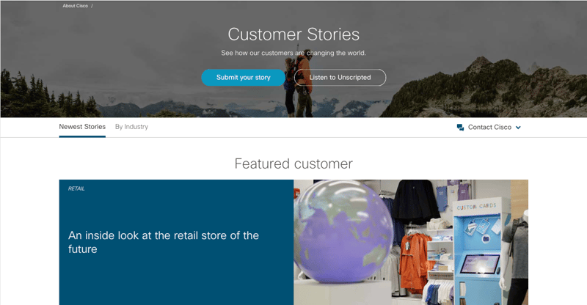
Task: Switch to the Newest Stories tab
Action: 82,127
